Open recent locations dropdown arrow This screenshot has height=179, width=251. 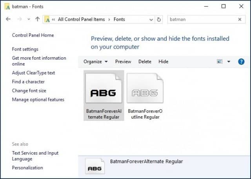[29, 19]
